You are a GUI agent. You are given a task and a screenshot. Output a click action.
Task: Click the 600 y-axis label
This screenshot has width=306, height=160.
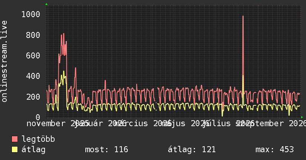pos(33,55)
